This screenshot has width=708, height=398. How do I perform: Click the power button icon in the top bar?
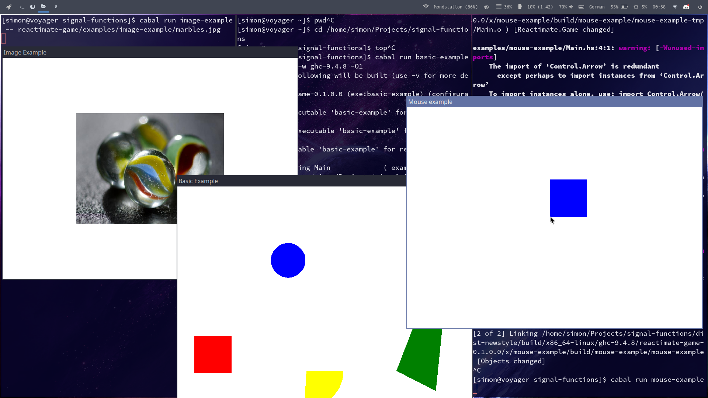[700, 7]
